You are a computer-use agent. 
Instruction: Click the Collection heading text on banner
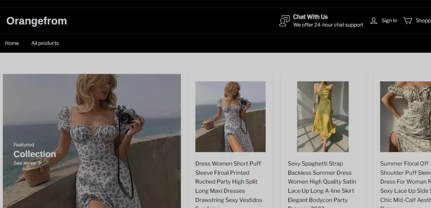35,154
